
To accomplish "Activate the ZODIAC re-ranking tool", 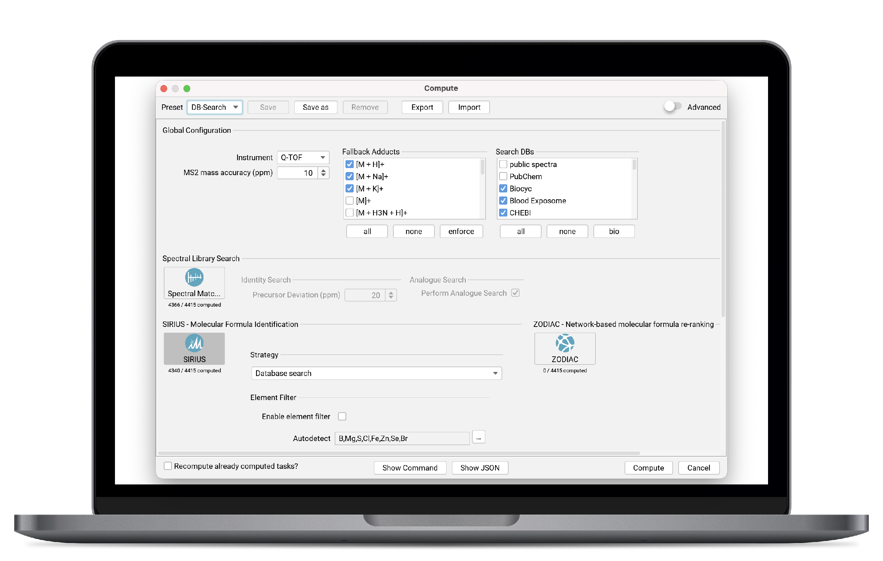I will pos(565,349).
